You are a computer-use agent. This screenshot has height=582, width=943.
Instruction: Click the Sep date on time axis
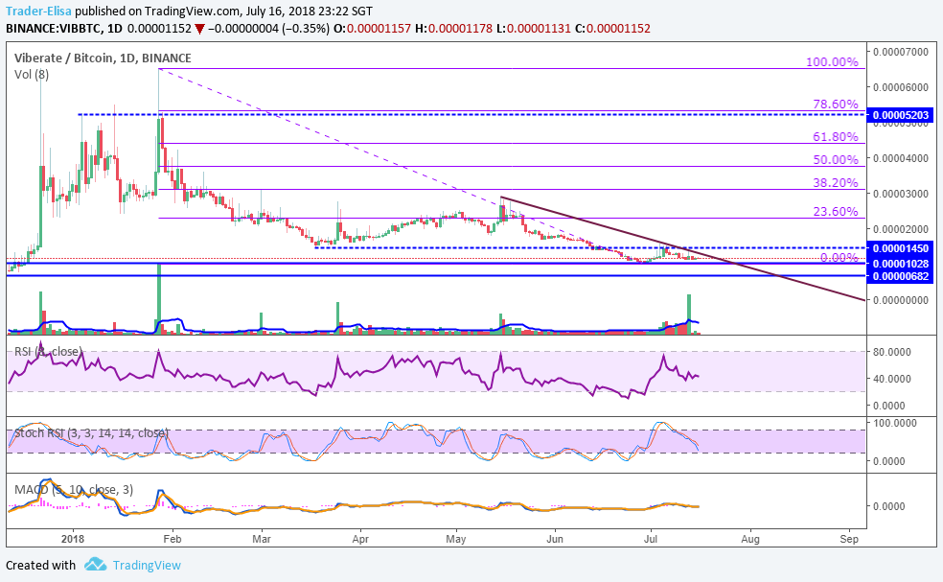pos(849,539)
